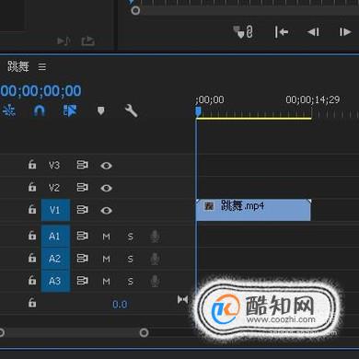359x359 pixels.
Task: Open the 跳舞 sequence panel menu
Action: click(x=42, y=66)
